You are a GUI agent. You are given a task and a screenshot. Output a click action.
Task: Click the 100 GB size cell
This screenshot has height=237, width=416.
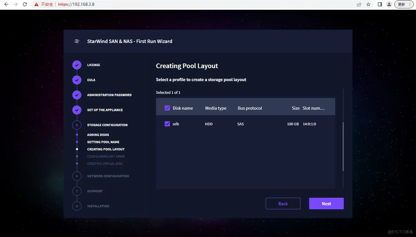[x=293, y=124]
